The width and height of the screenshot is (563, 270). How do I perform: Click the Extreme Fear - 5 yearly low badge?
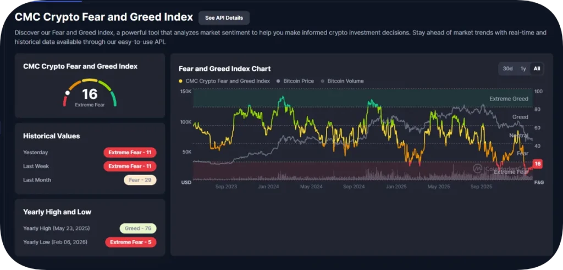131,242
